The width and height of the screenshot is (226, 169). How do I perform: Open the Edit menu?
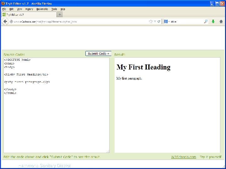pyautogui.click(x=12, y=9)
